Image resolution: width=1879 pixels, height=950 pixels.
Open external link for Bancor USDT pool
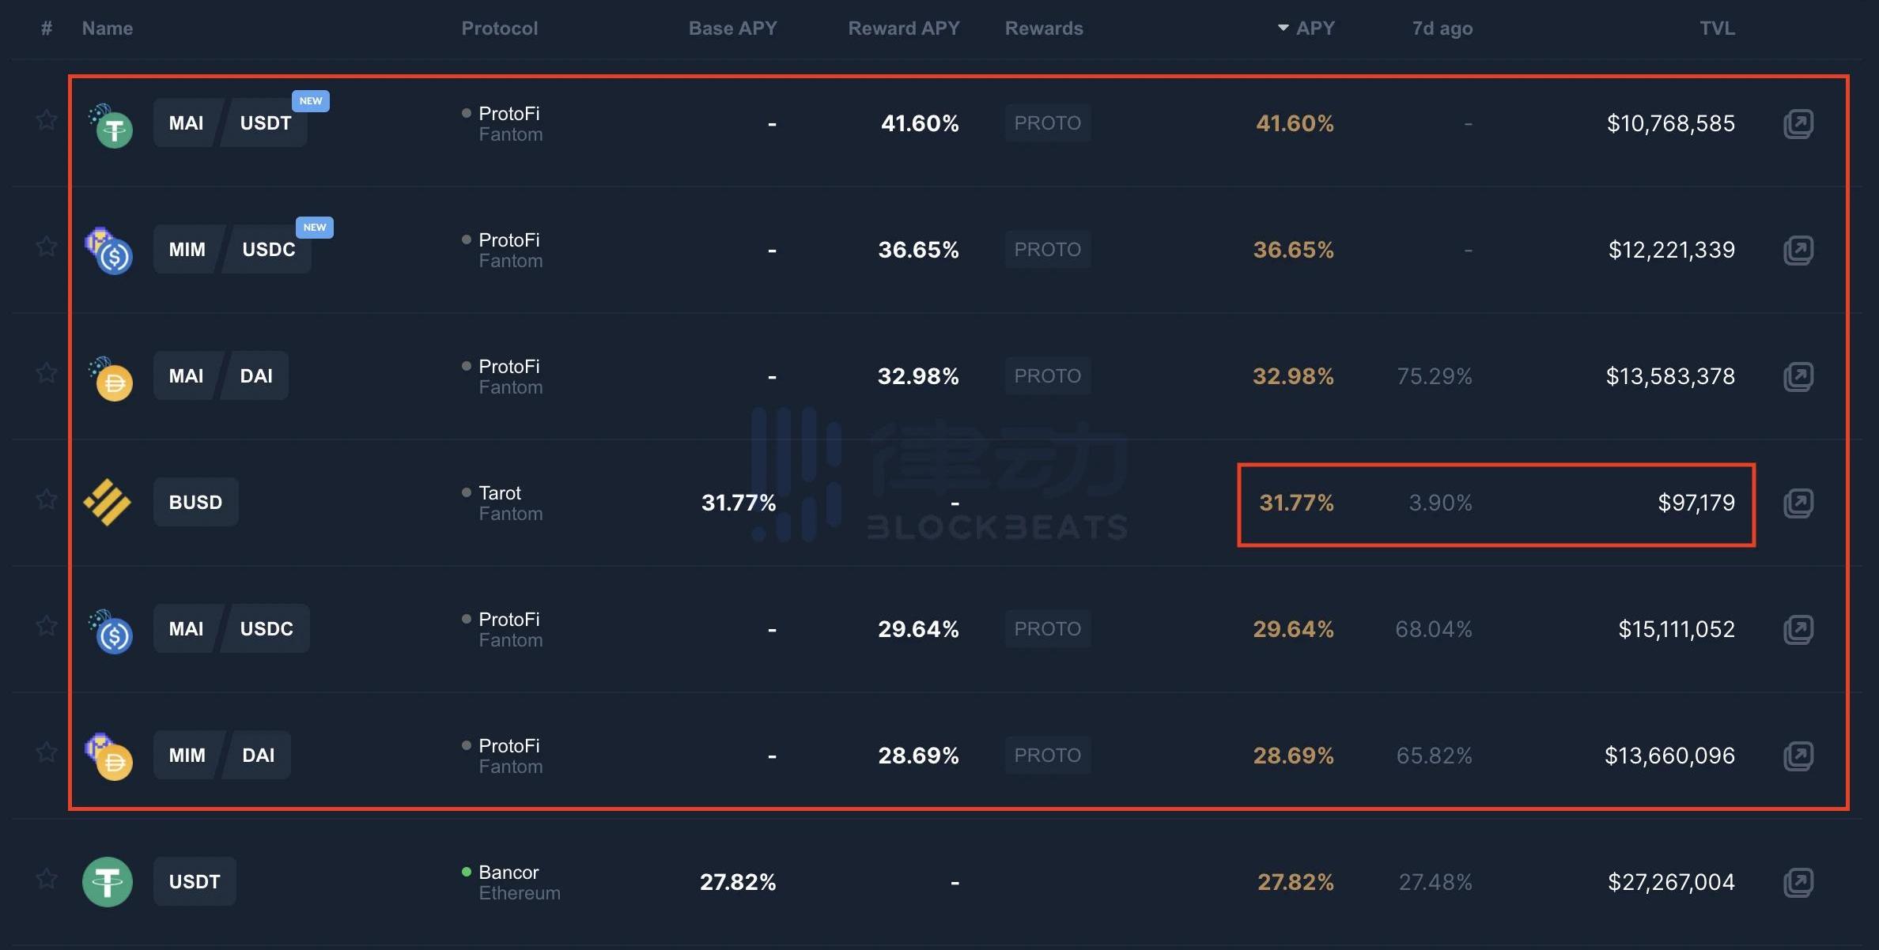(1798, 883)
